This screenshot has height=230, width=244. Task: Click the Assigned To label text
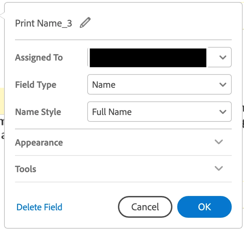pyautogui.click(x=39, y=57)
